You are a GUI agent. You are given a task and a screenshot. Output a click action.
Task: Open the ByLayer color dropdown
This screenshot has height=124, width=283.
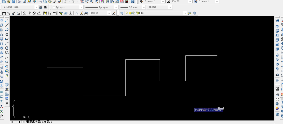pyautogui.click(x=81, y=7)
